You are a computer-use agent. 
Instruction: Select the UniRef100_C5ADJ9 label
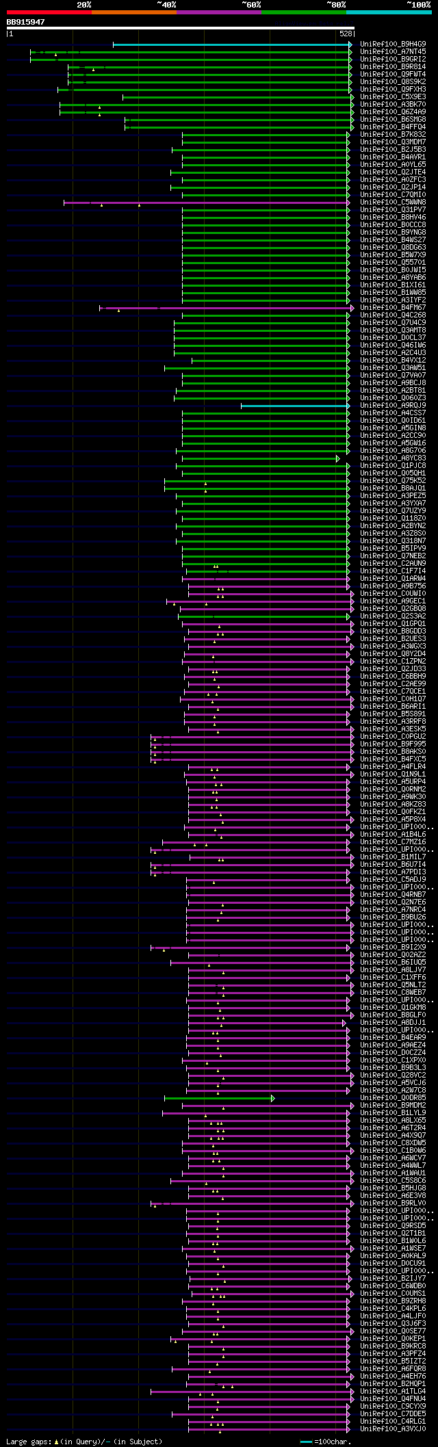393,880
